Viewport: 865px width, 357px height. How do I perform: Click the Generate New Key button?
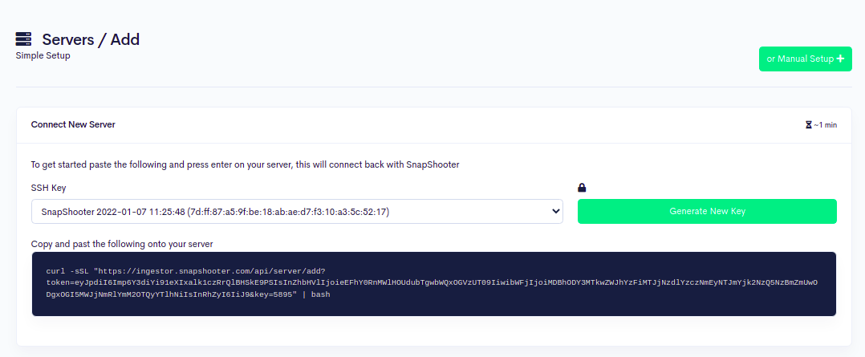(707, 211)
